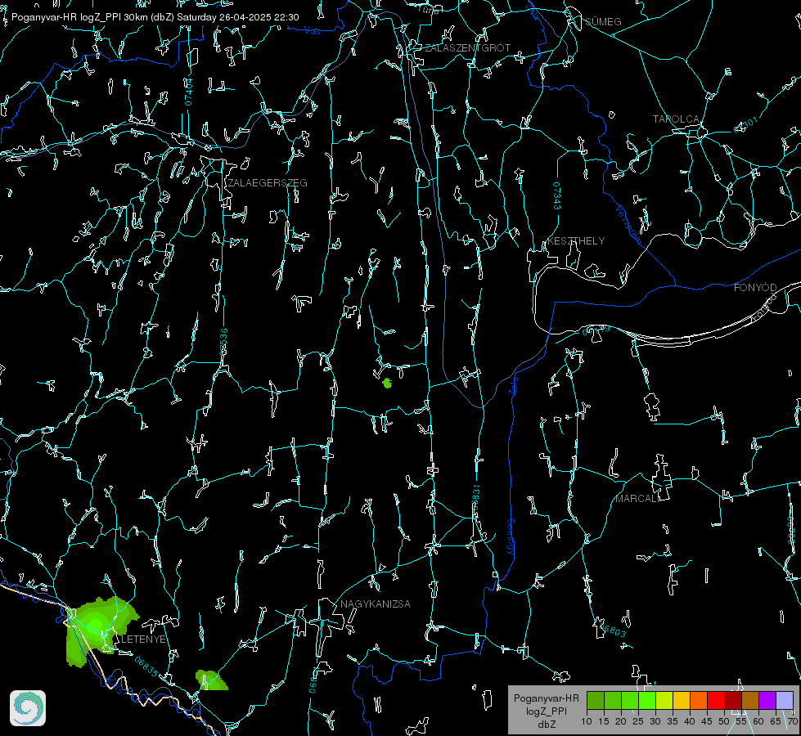Image resolution: width=801 pixels, height=736 pixels.
Task: Click the LETENYE town label
Action: (143, 640)
